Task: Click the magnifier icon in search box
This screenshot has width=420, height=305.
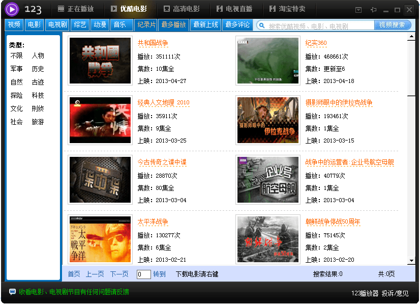Action: (261, 25)
